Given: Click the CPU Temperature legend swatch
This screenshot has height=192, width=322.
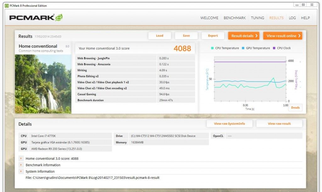Looking at the screenshot, I should (212, 48).
